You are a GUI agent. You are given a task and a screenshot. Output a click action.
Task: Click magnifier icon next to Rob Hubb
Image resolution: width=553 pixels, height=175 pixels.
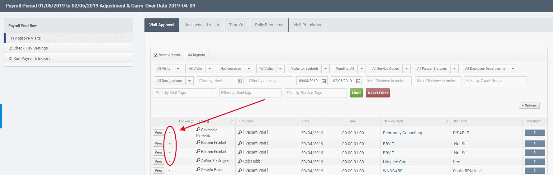coord(240,161)
